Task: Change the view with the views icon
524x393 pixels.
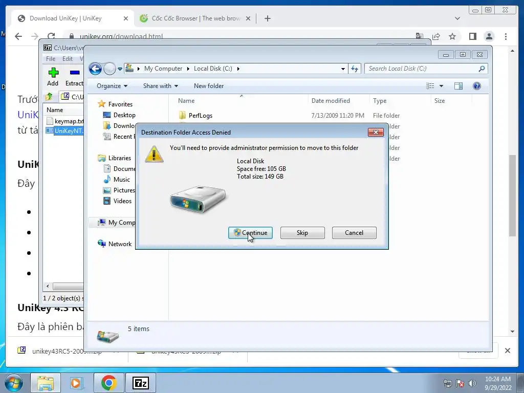Action: coord(430,86)
